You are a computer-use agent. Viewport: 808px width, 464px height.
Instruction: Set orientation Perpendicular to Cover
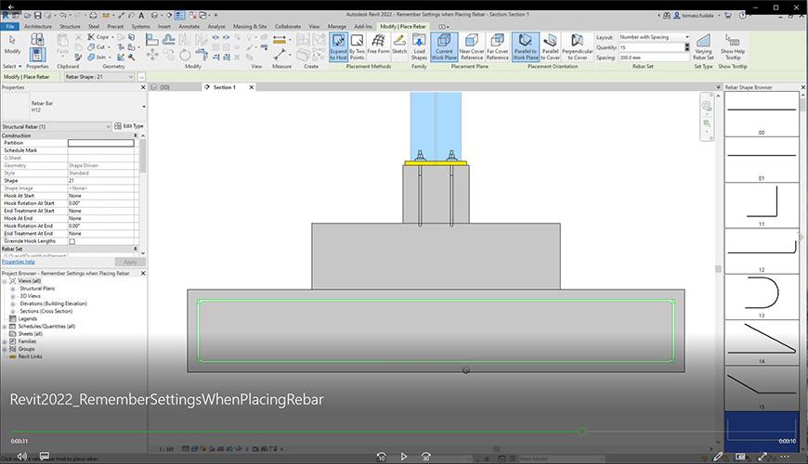point(577,46)
